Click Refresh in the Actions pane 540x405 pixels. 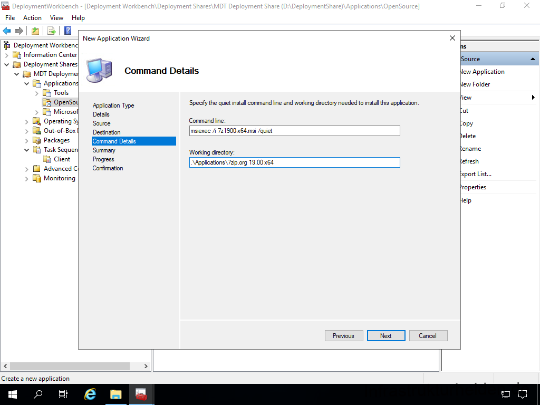(470, 161)
